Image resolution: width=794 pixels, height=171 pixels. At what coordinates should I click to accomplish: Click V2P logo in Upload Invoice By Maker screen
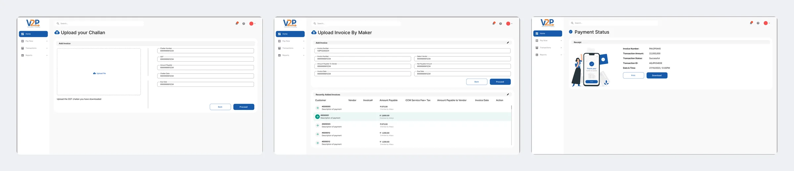coord(290,23)
